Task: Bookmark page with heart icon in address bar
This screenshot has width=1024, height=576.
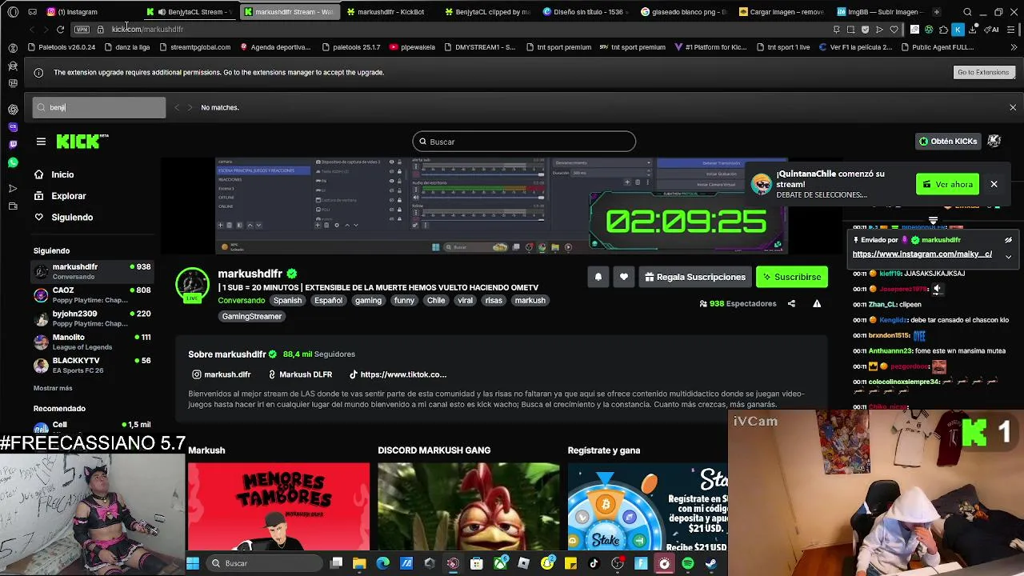Action: pos(894,30)
